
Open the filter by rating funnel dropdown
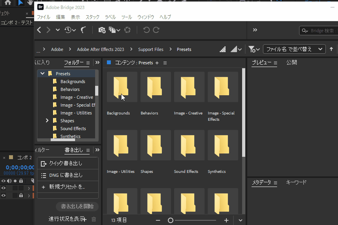pos(254,49)
